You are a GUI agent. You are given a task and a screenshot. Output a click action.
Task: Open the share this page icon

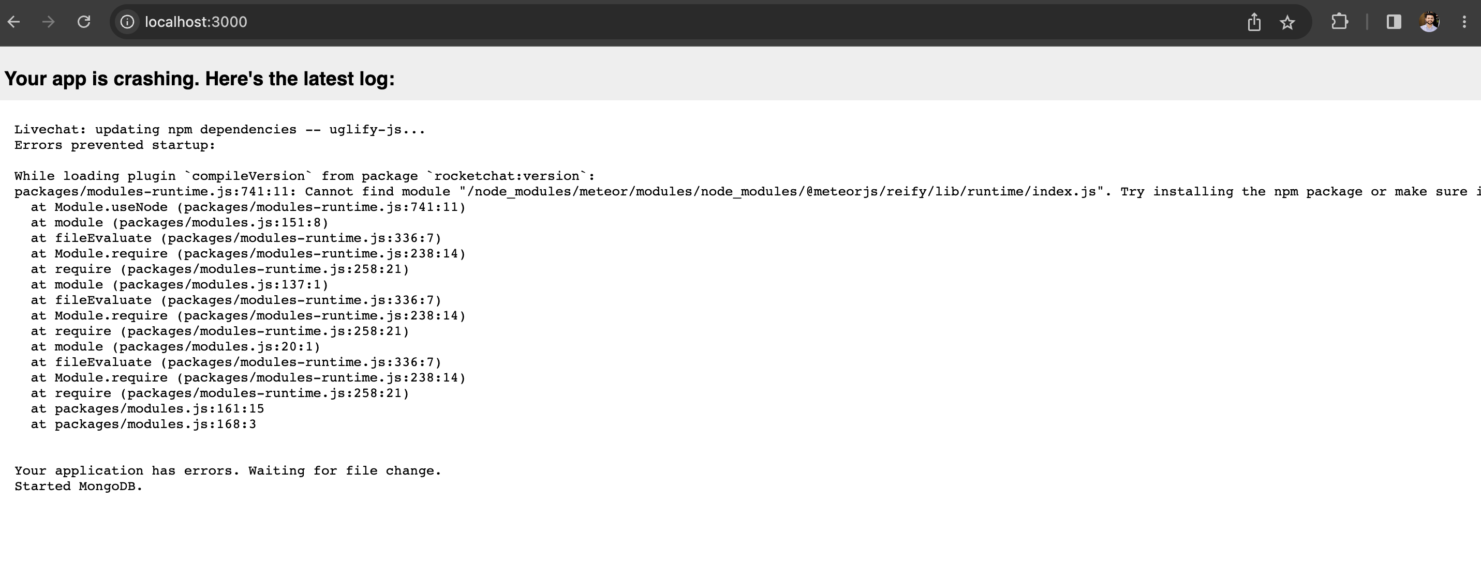(x=1254, y=22)
